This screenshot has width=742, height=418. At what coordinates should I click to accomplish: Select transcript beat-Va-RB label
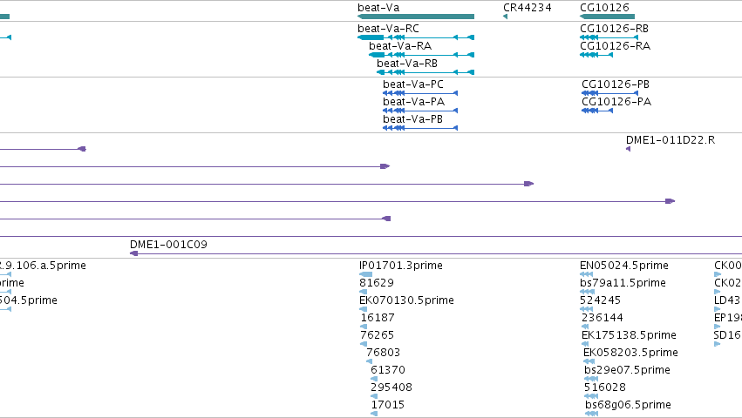pos(407,64)
